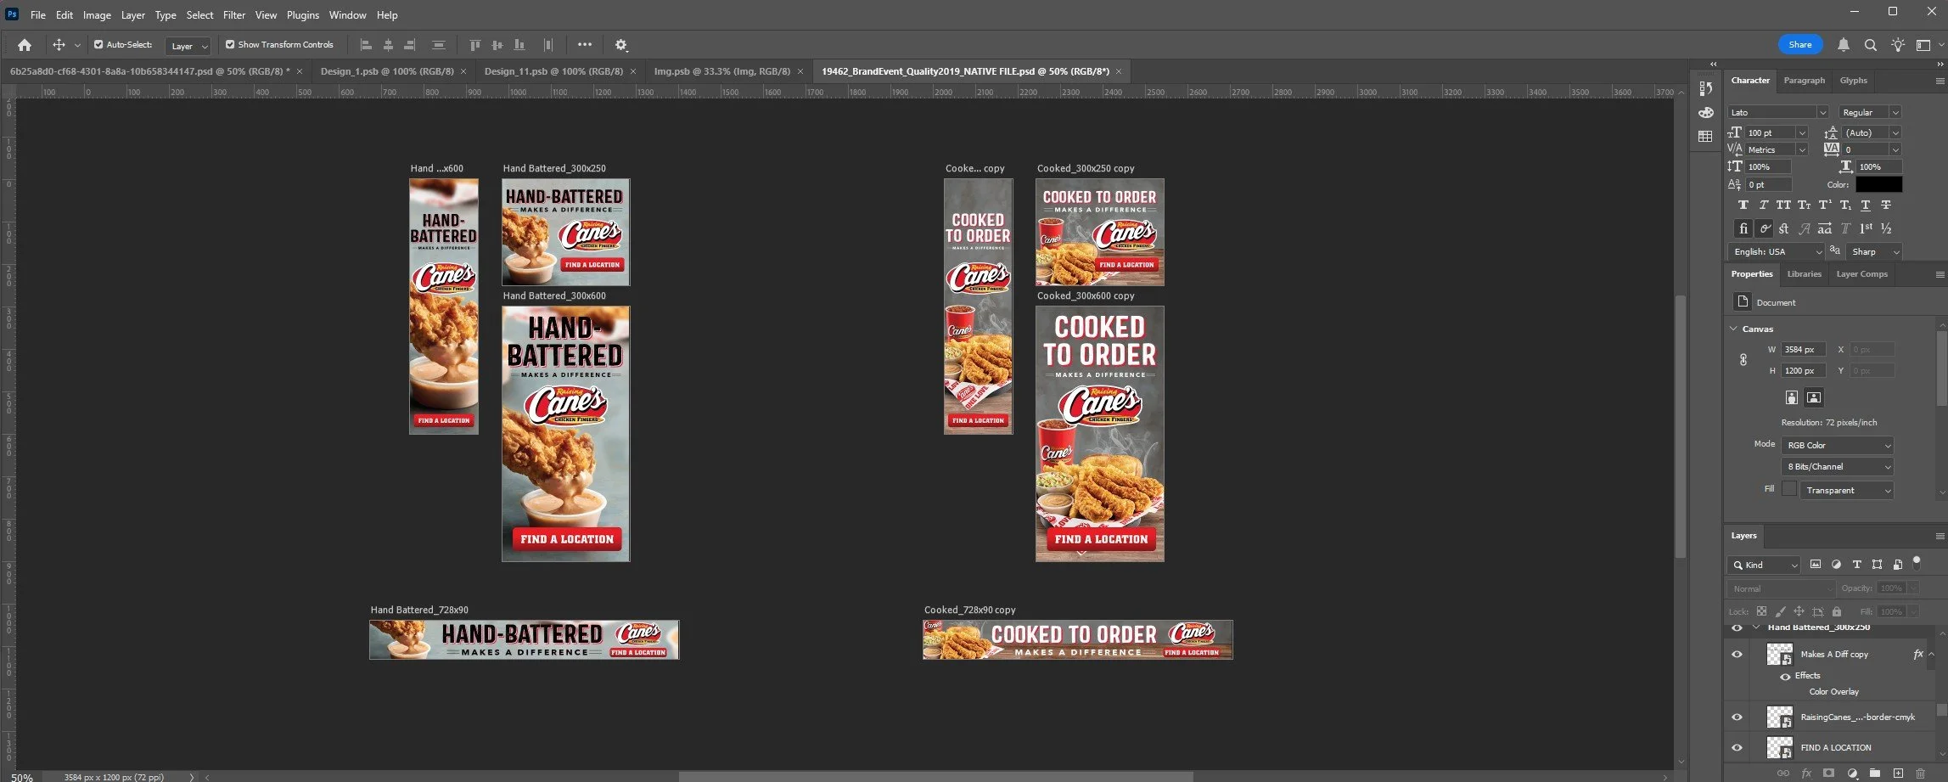
Task: Add a layer mask
Action: pos(1828,774)
